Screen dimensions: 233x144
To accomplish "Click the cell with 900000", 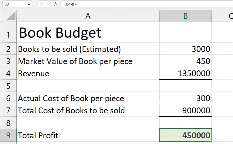I will [186, 110].
